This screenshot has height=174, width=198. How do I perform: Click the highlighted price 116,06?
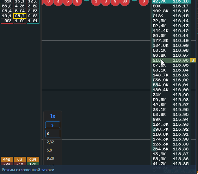click(181, 60)
